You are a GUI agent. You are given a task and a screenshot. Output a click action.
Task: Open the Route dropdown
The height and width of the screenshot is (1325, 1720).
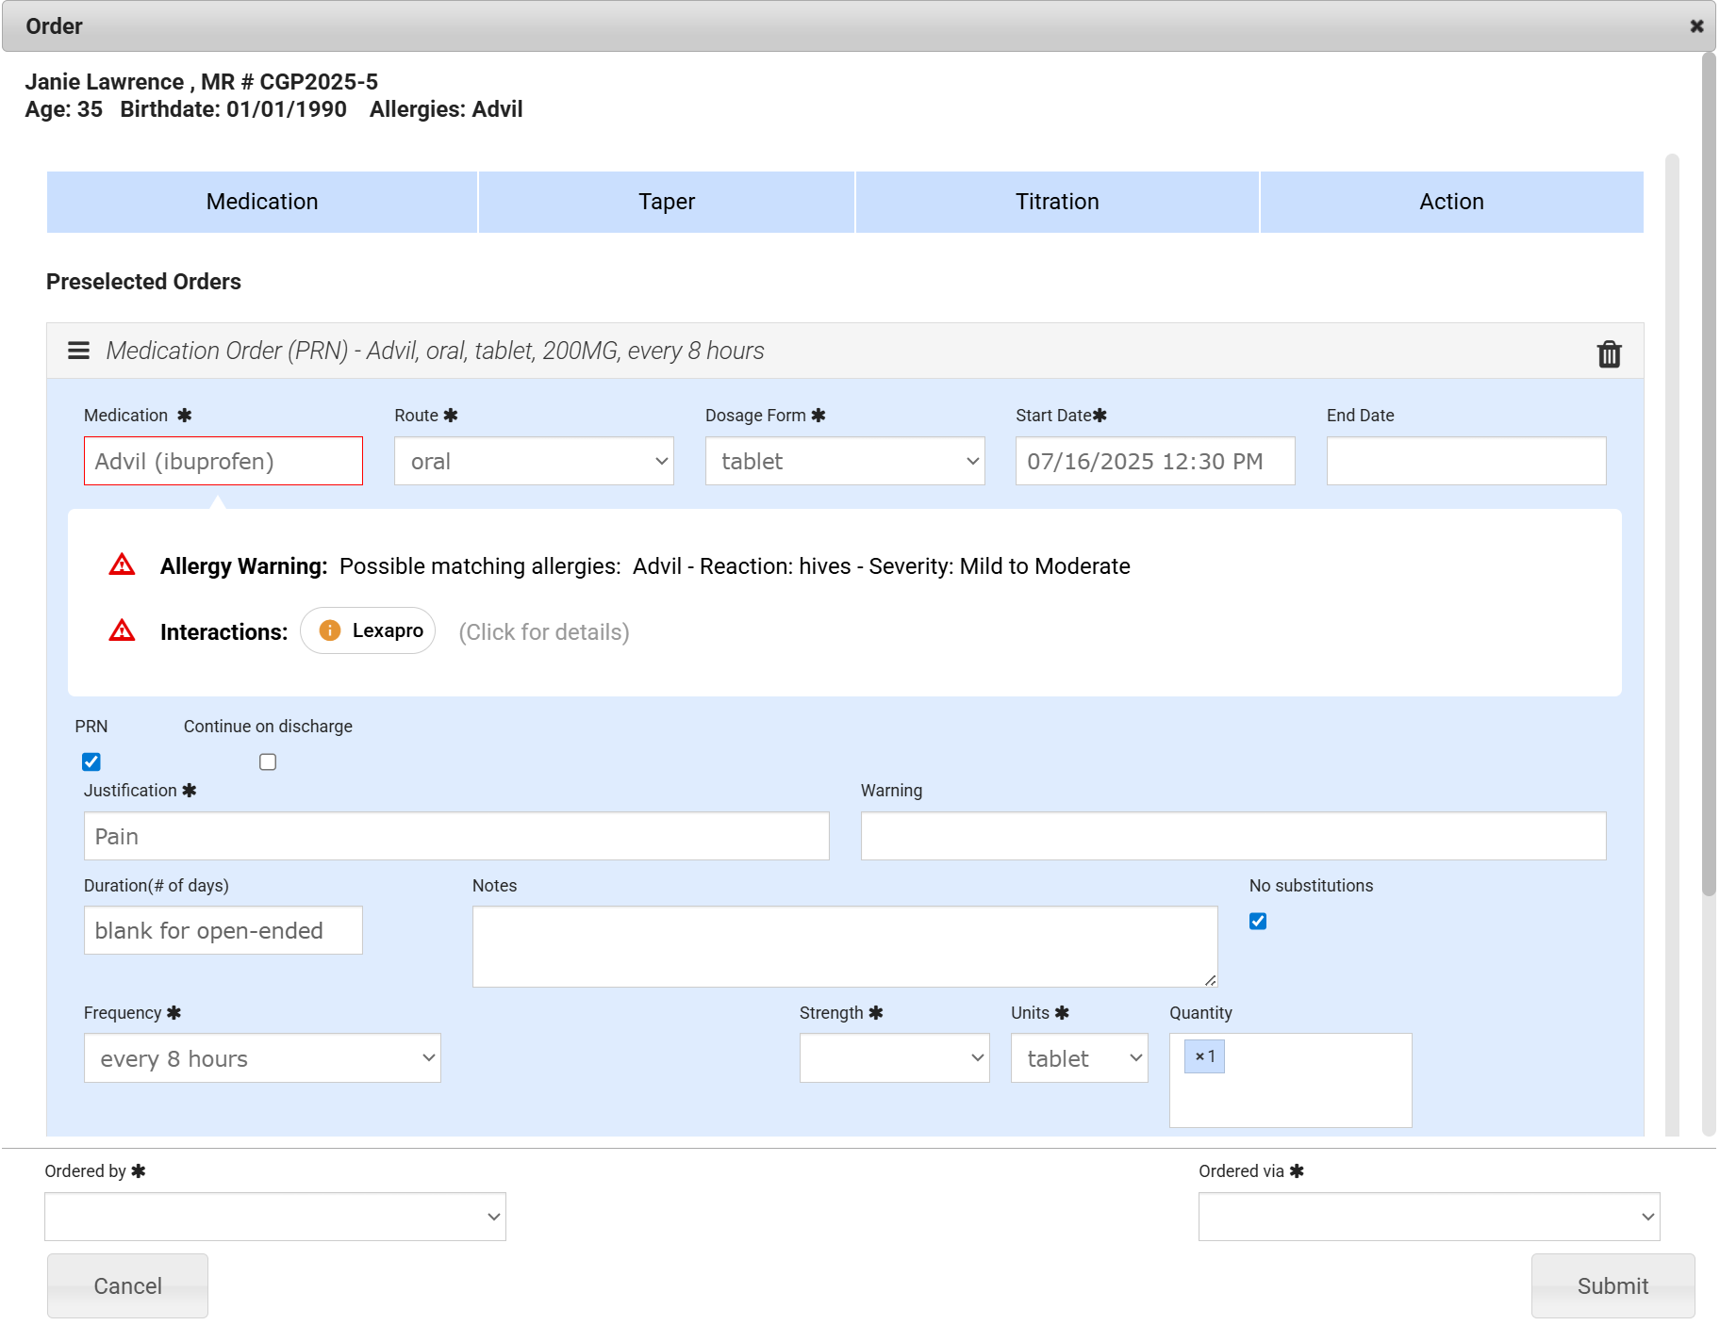pos(534,461)
